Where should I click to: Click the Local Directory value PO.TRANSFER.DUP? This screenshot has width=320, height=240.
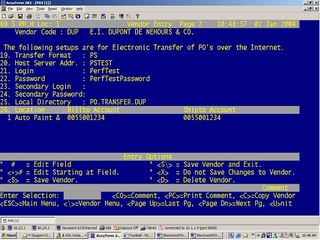click(x=118, y=102)
